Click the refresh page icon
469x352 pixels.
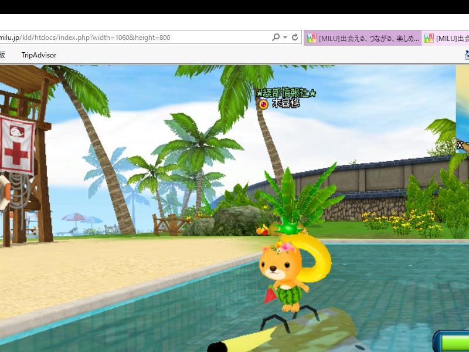click(295, 38)
